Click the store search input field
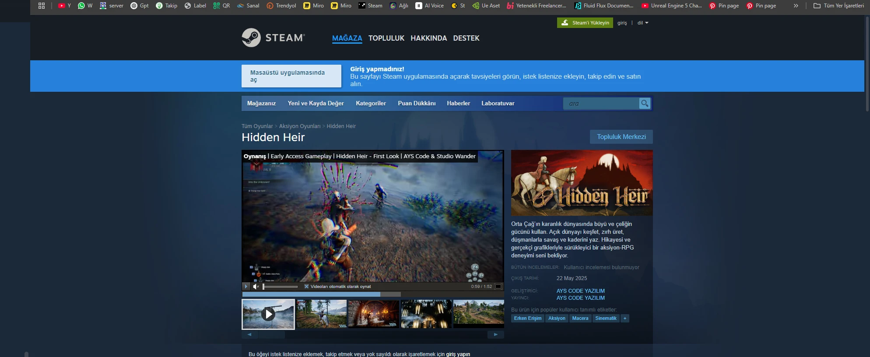870x357 pixels. click(x=601, y=104)
